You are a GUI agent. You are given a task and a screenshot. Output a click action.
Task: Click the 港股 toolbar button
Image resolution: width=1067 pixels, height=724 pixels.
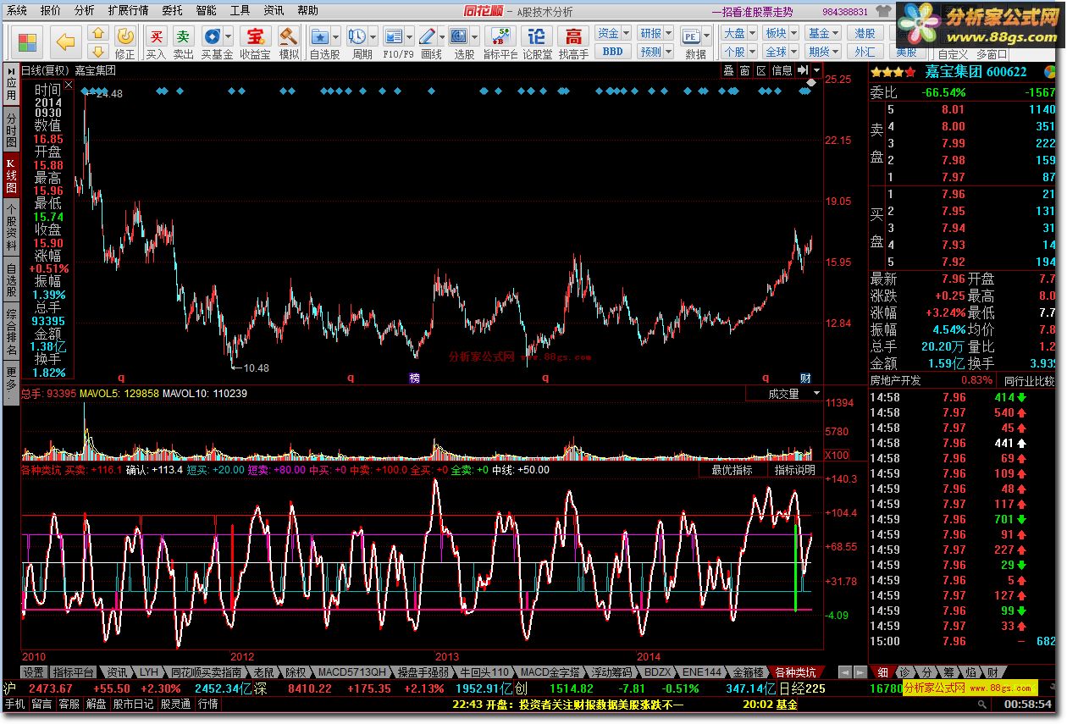click(865, 33)
